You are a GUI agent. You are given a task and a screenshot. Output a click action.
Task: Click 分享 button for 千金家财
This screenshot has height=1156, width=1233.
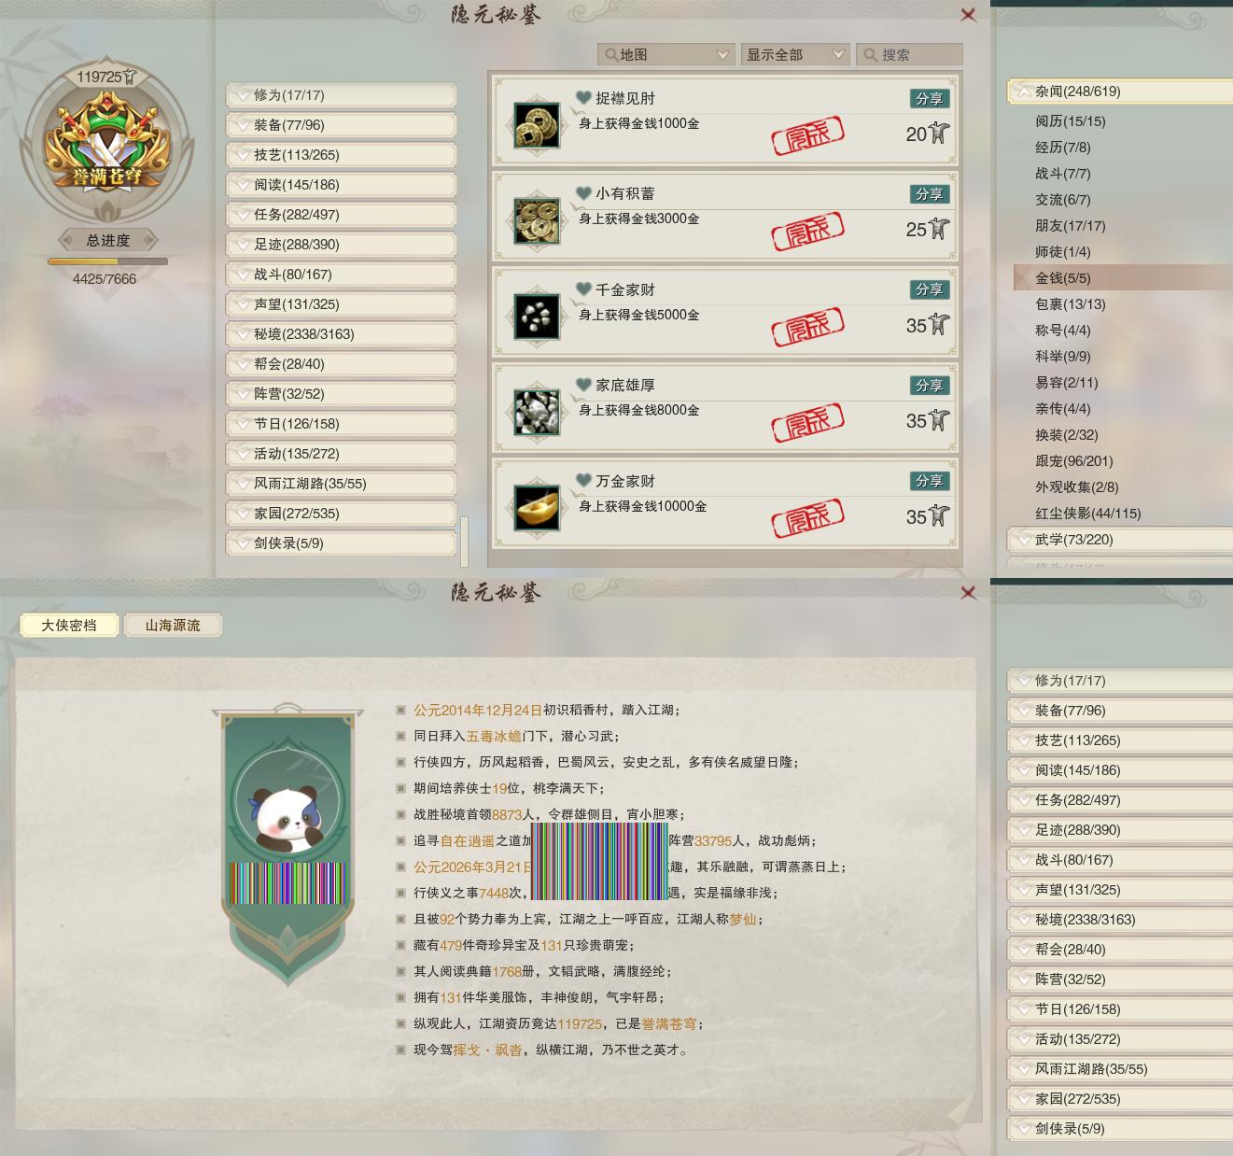tap(929, 289)
